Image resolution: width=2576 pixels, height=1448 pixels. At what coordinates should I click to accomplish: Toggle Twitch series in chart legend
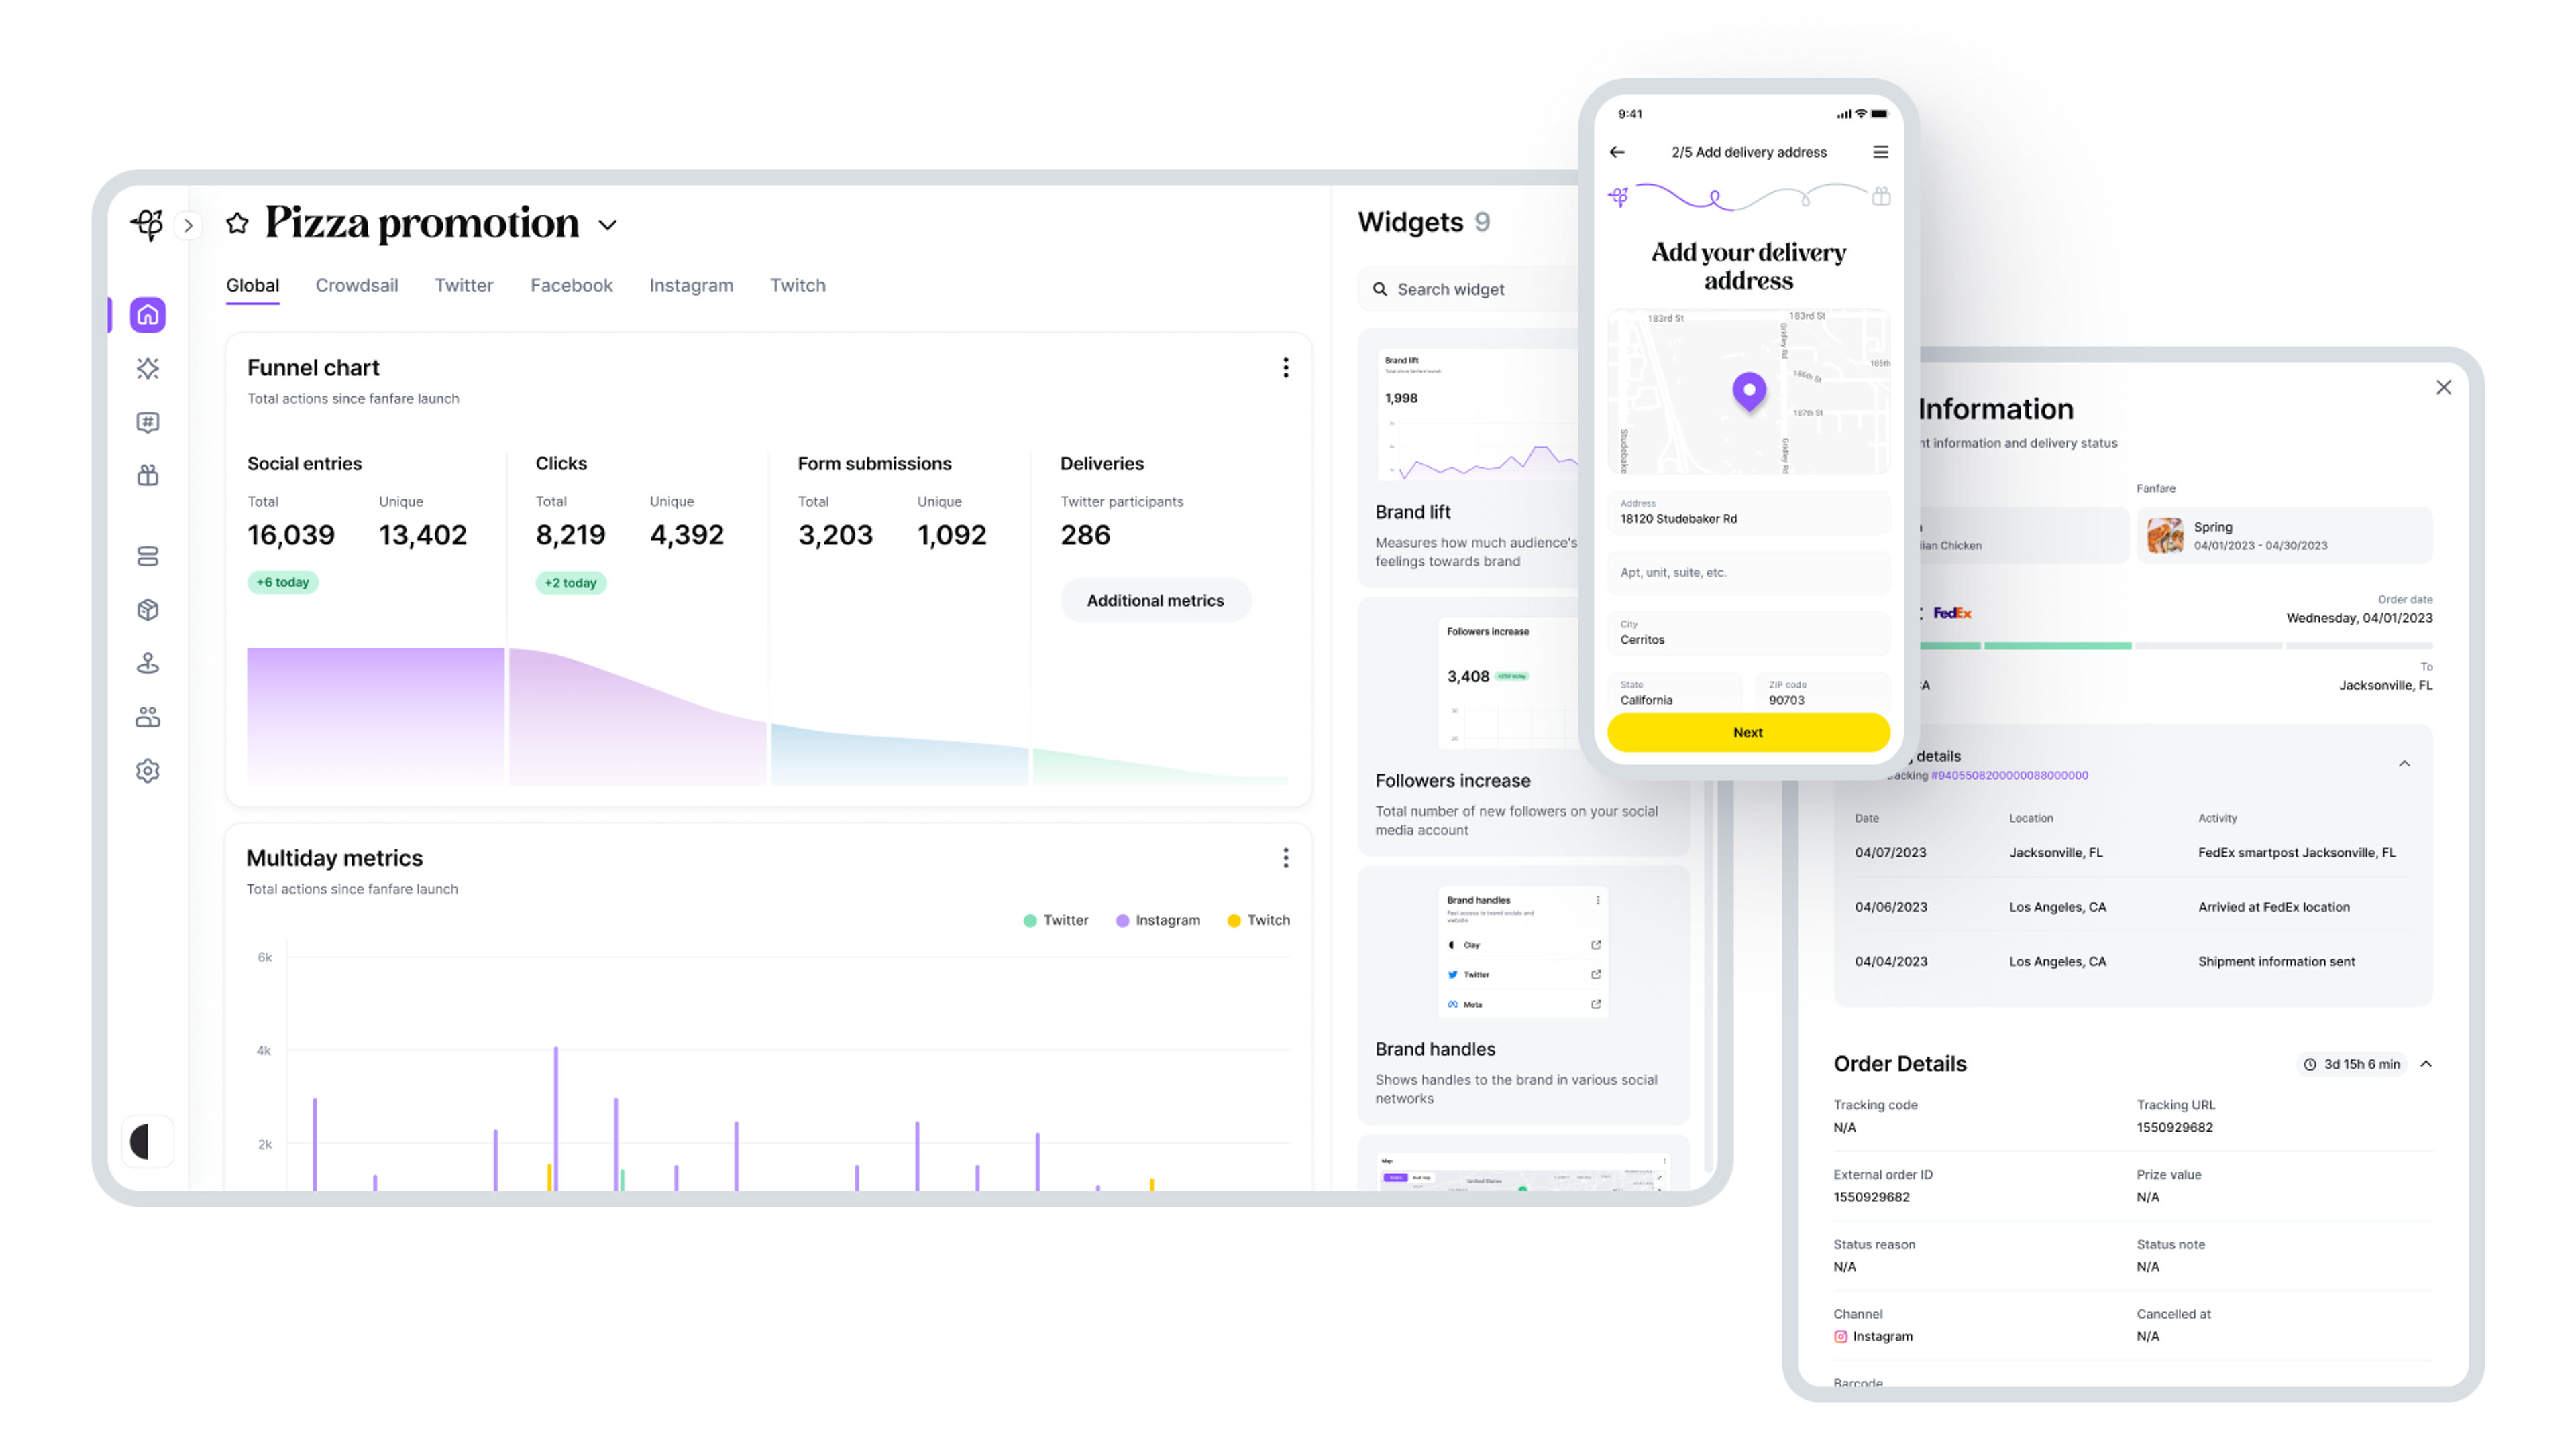(x=1259, y=920)
